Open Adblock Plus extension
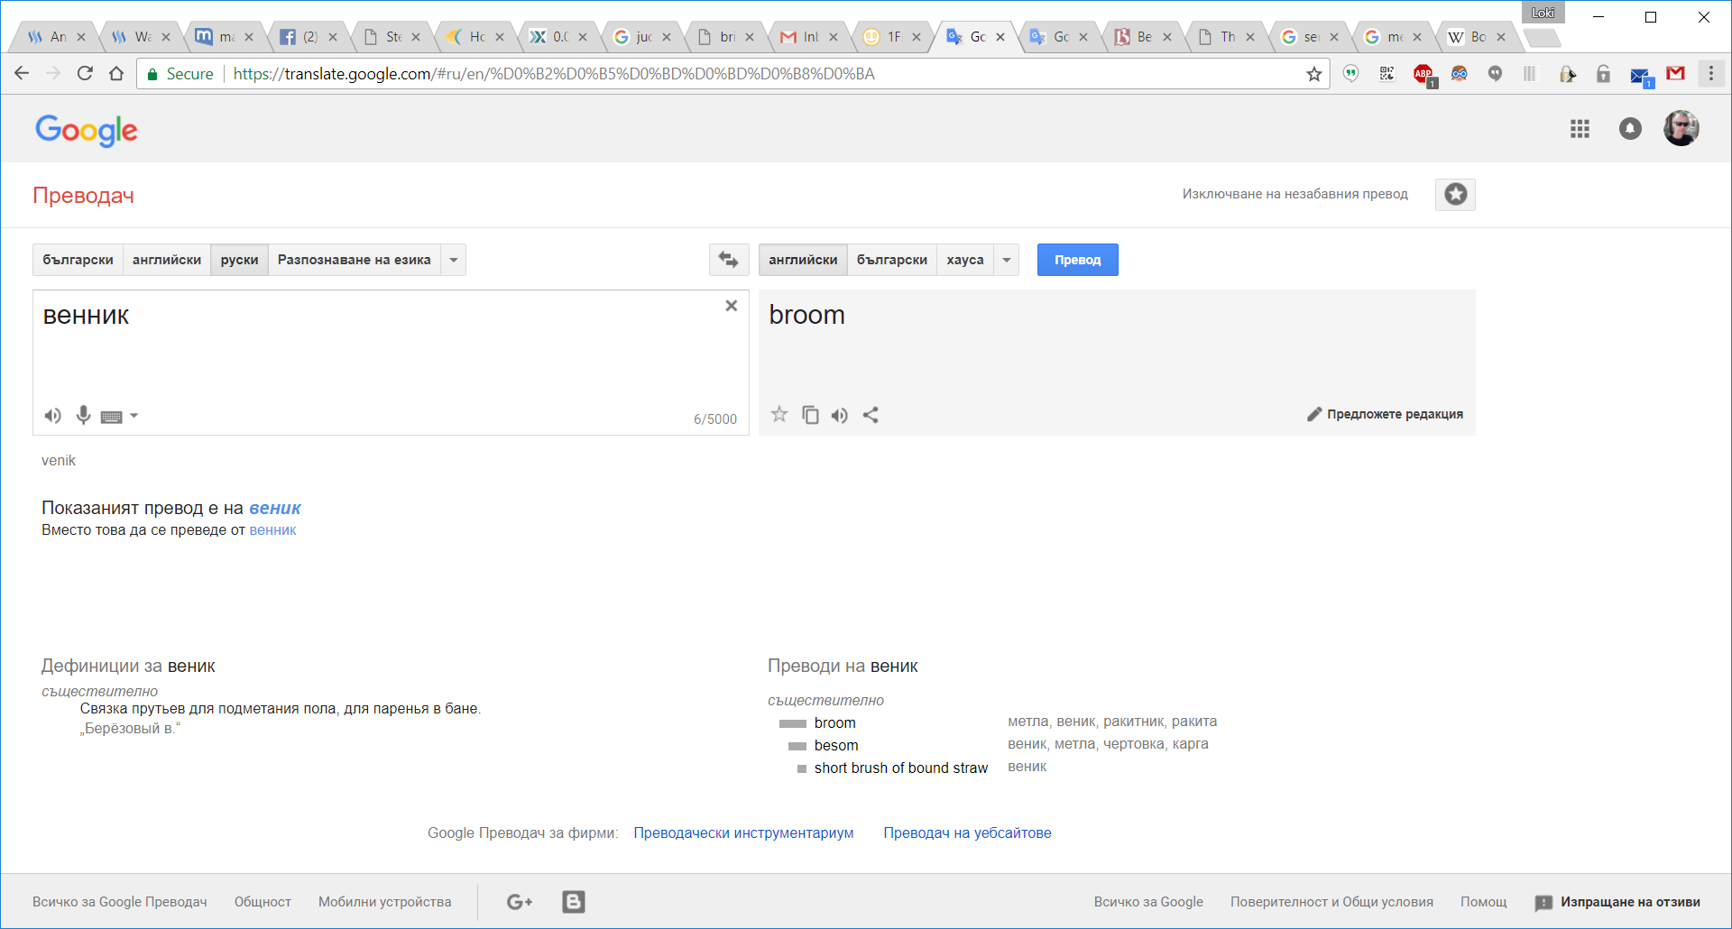Viewport: 1732px width, 929px height. (x=1423, y=74)
